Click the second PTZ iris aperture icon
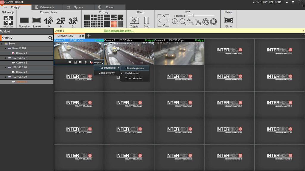The width and height of the screenshot is (305, 171). pyautogui.click(x=213, y=22)
